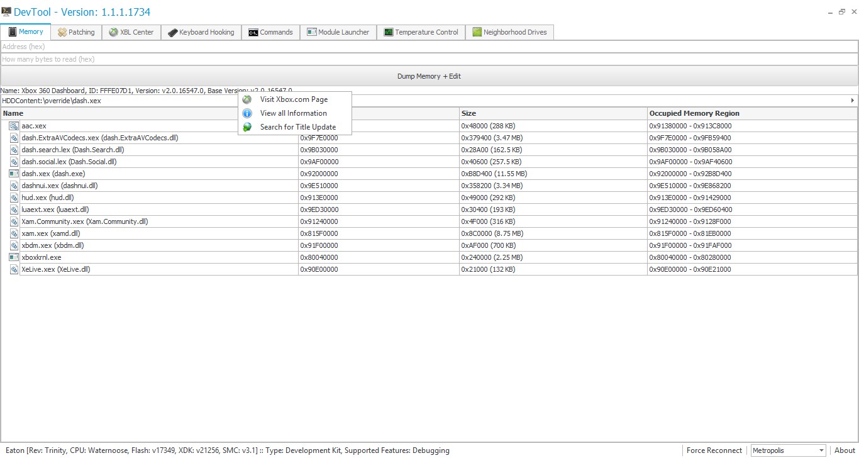Click the 0x92000000 address cell
Image resolution: width=859 pixels, height=458 pixels.
379,174
